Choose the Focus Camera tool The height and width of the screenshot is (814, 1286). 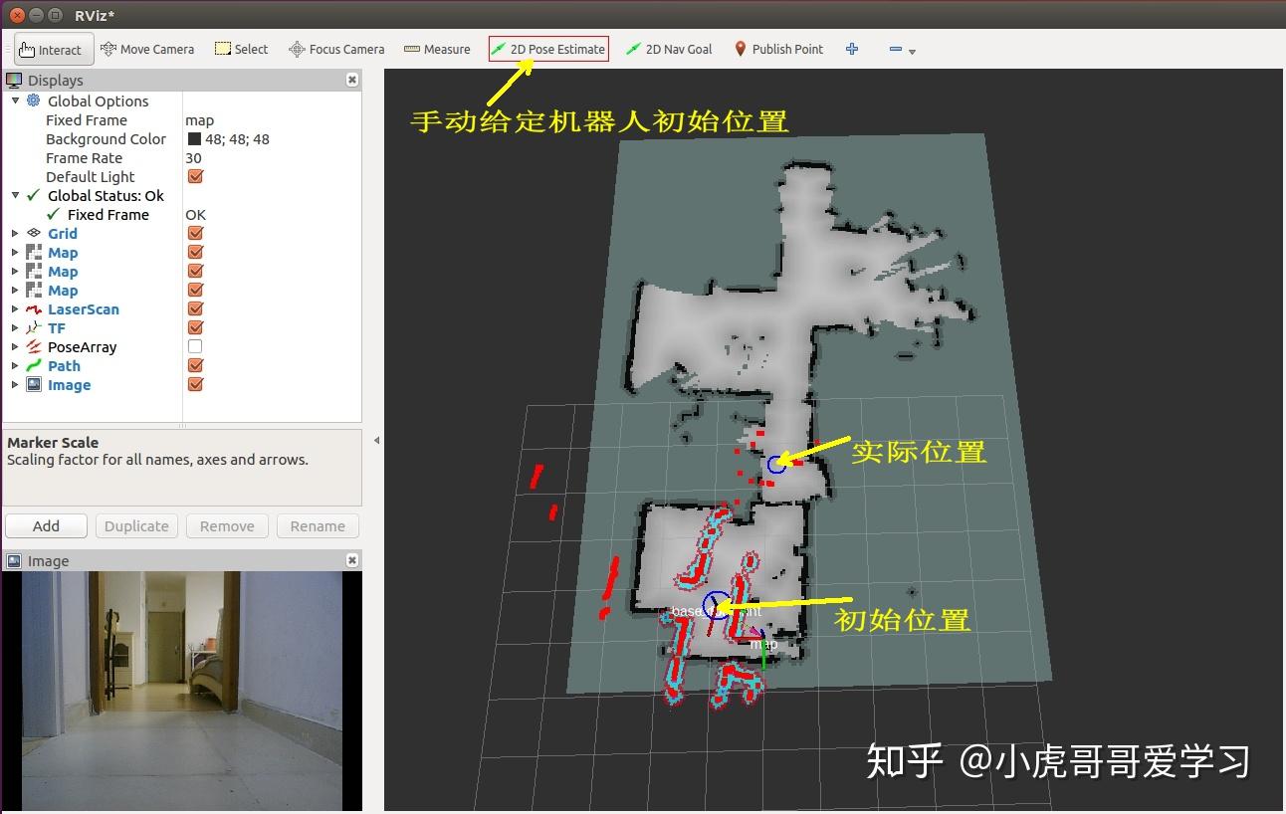[x=335, y=48]
